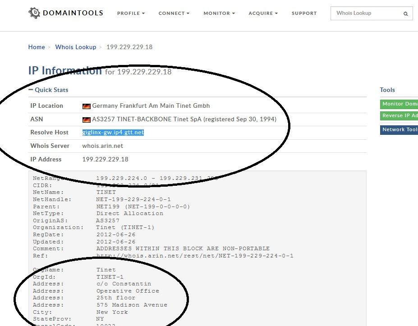This screenshot has height=326, width=418.
Task: Select the whois.arin.net server value
Action: point(103,146)
